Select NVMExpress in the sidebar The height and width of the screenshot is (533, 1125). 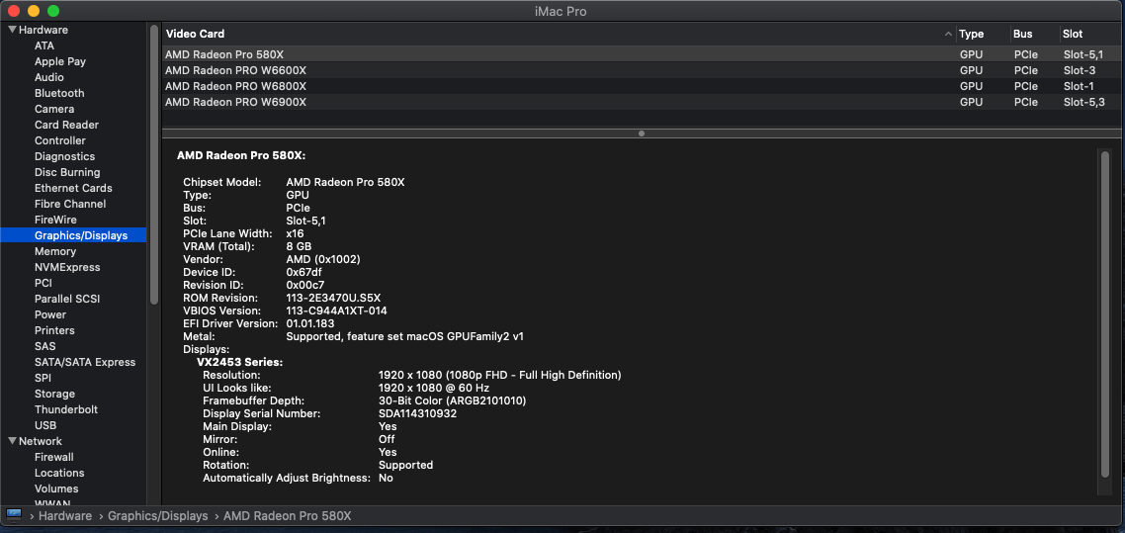point(67,267)
